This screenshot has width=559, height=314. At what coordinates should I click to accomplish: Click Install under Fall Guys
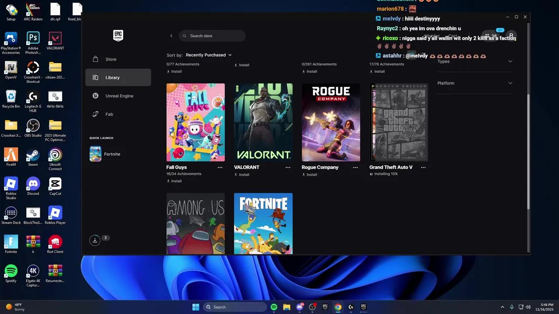pos(174,181)
